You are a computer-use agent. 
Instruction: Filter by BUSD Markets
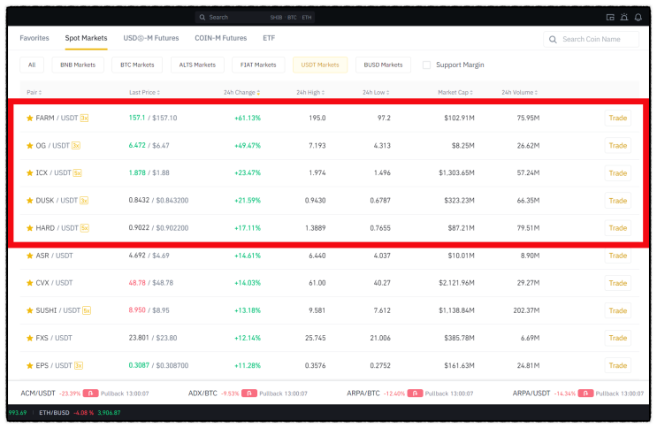[383, 65]
